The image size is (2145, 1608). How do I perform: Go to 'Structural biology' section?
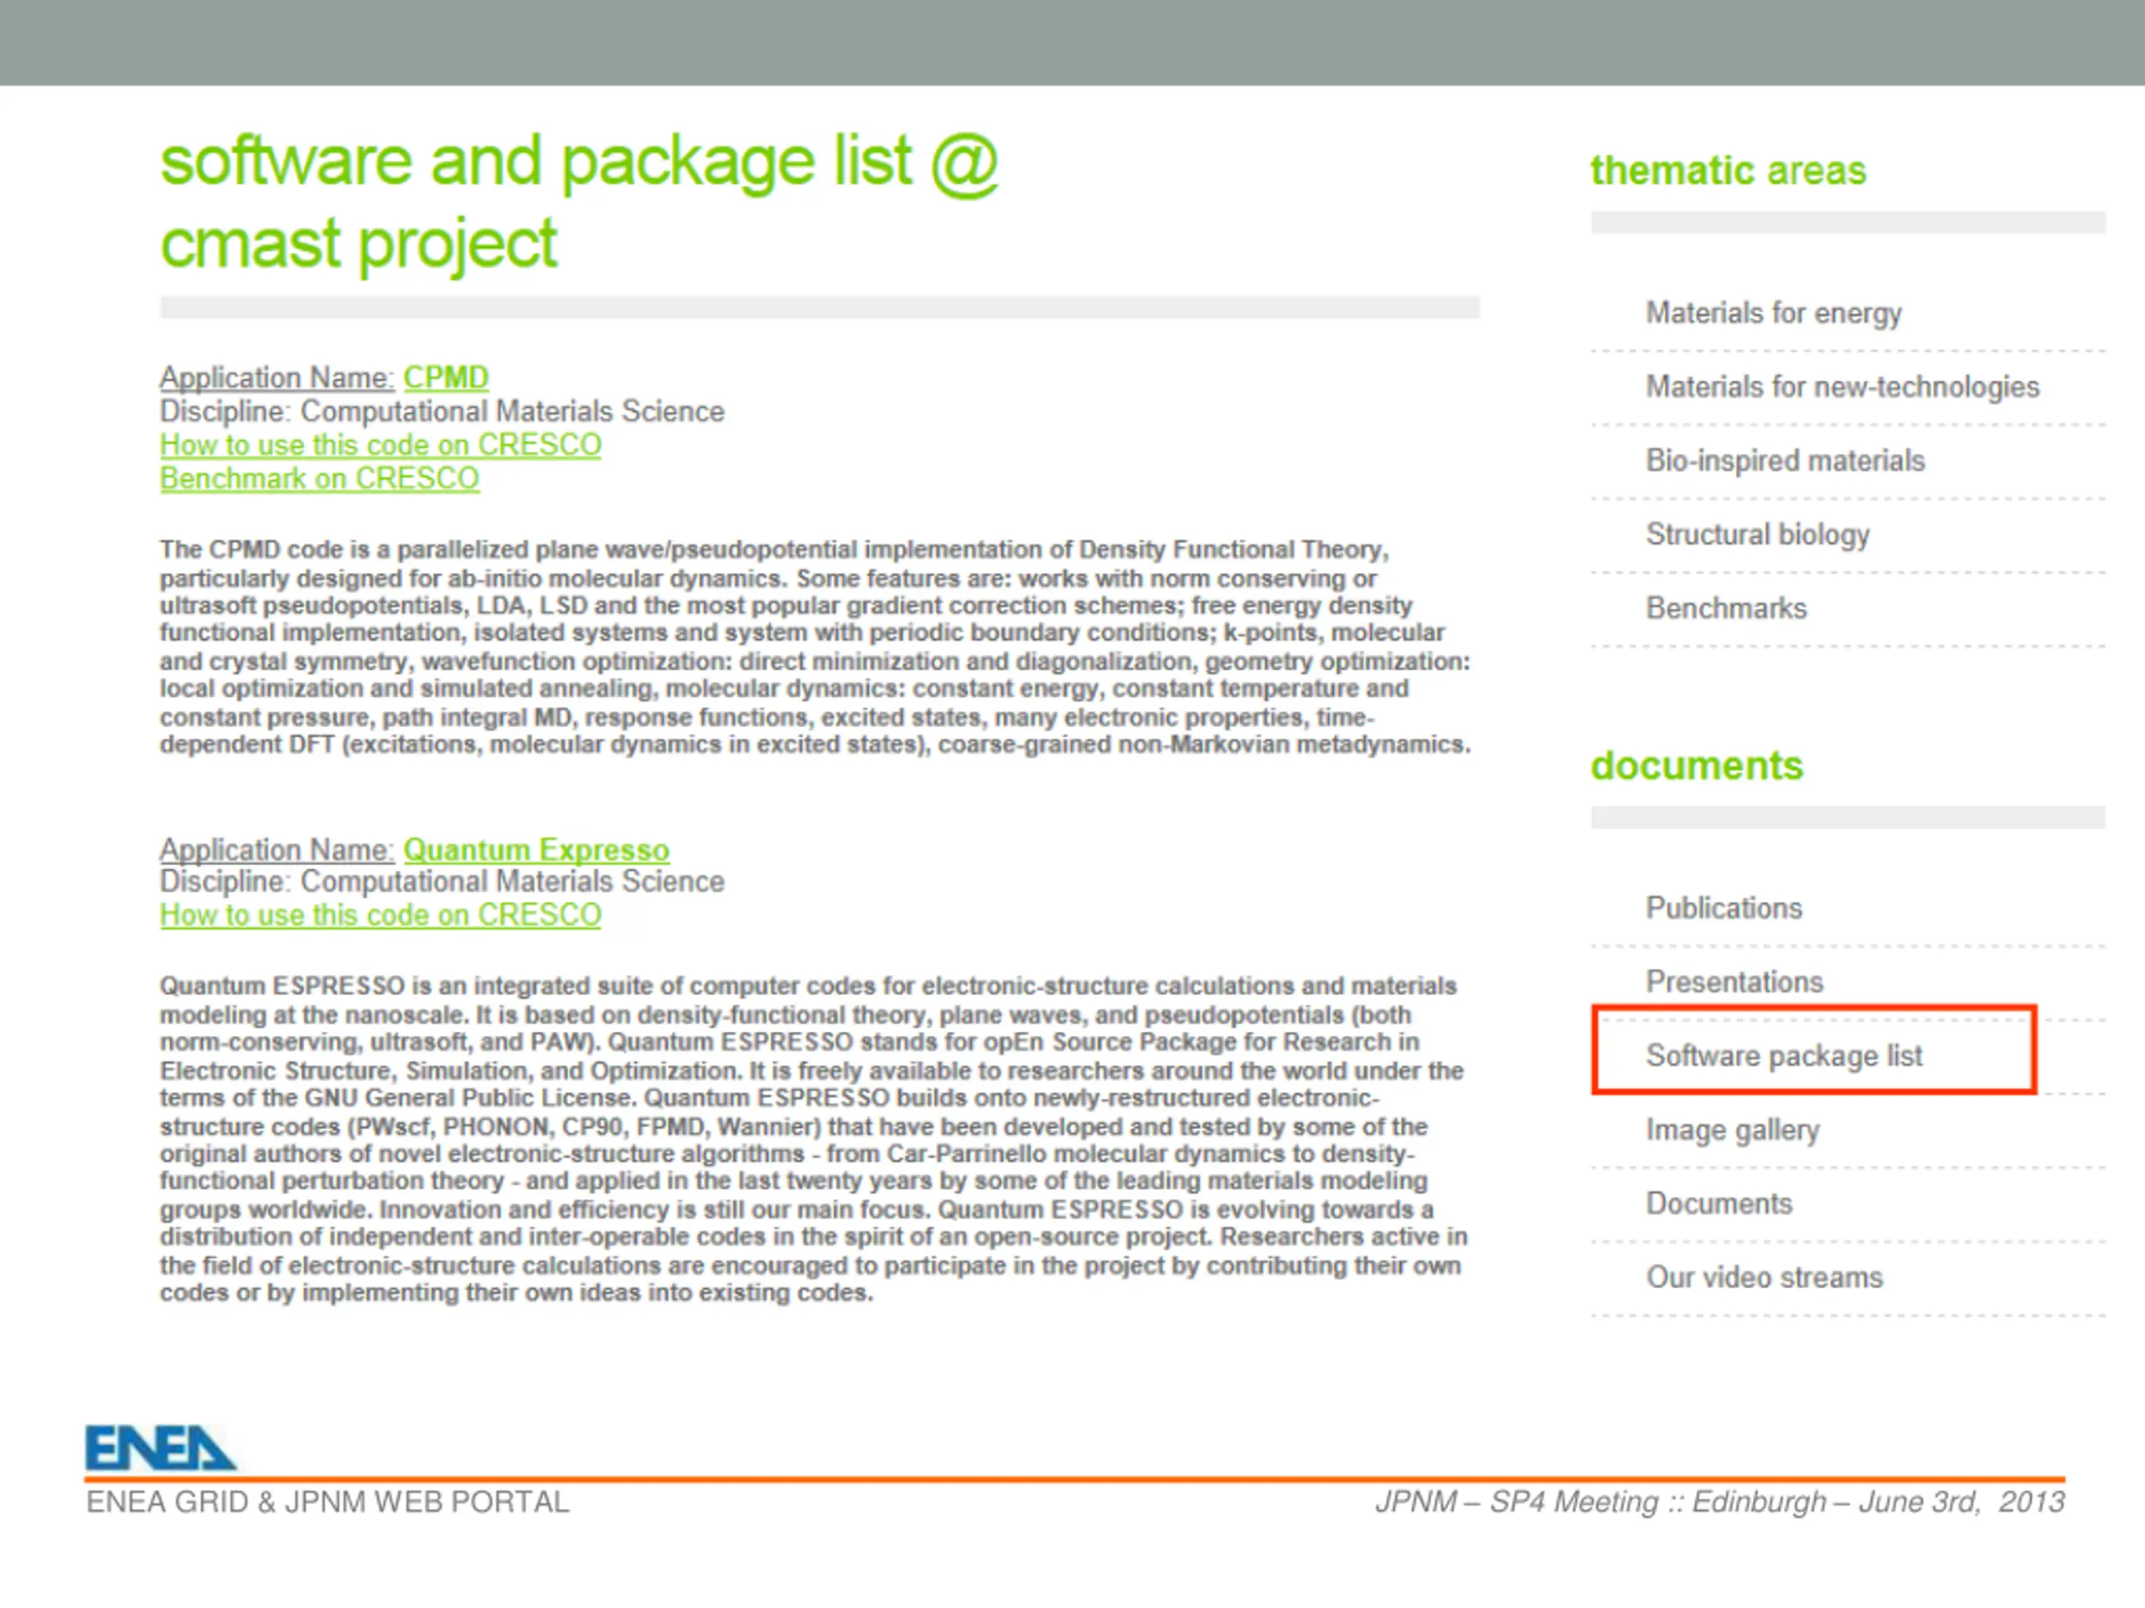tap(1757, 534)
